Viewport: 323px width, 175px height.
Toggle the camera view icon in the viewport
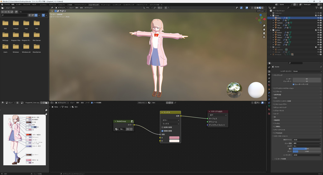[264, 33]
